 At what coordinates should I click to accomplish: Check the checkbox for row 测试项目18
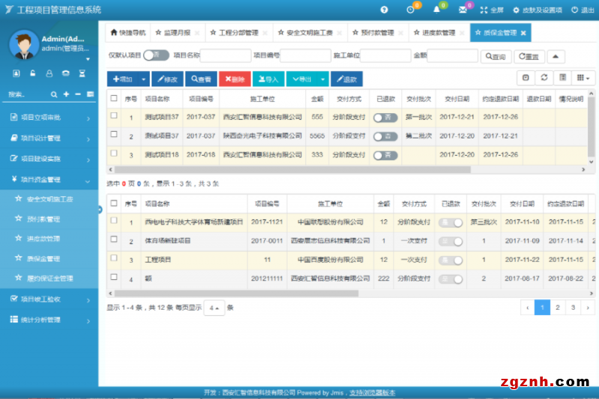point(114,154)
